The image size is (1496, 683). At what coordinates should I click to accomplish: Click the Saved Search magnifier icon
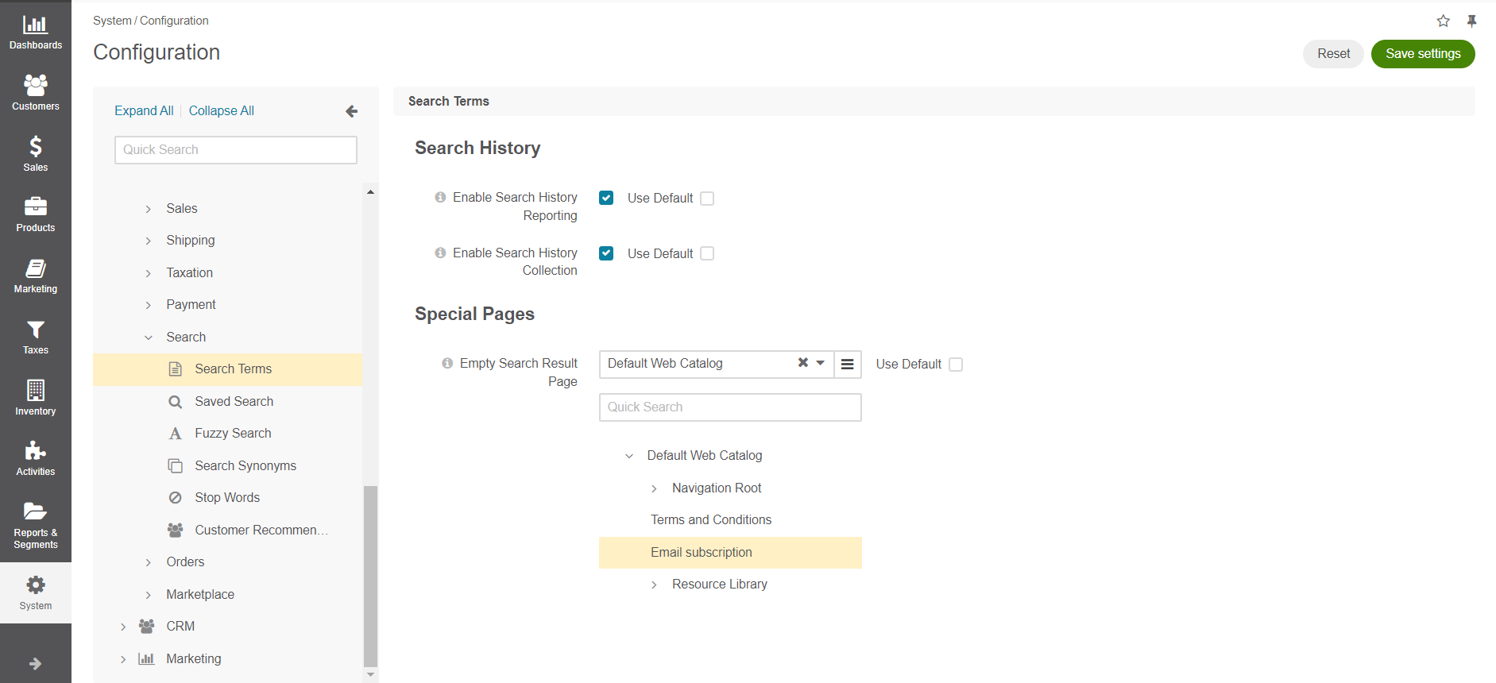pyautogui.click(x=175, y=402)
